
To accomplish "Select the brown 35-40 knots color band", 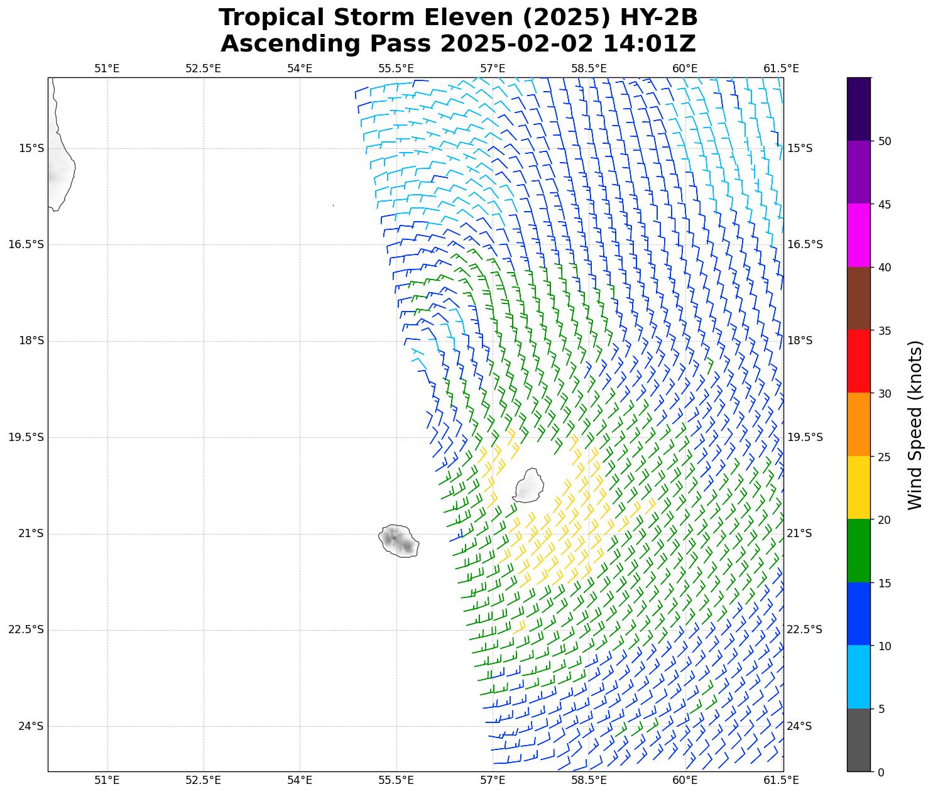I will click(x=858, y=298).
